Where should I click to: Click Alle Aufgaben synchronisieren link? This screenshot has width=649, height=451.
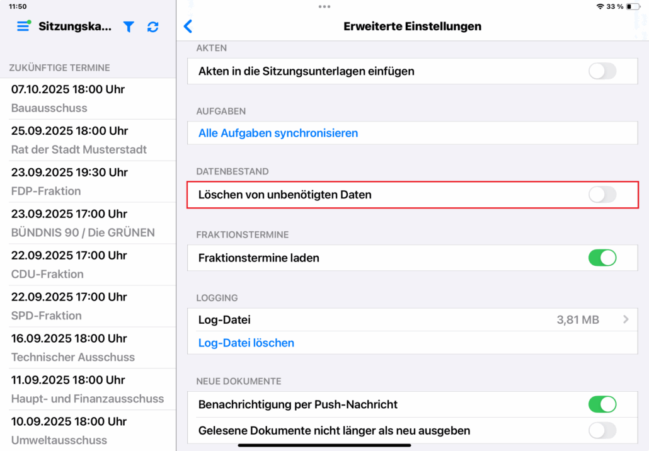[x=278, y=133]
